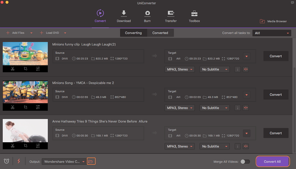The height and width of the screenshot is (169, 296).
Task: Click split icon for Anne Hathaway video
Action: 246,146
